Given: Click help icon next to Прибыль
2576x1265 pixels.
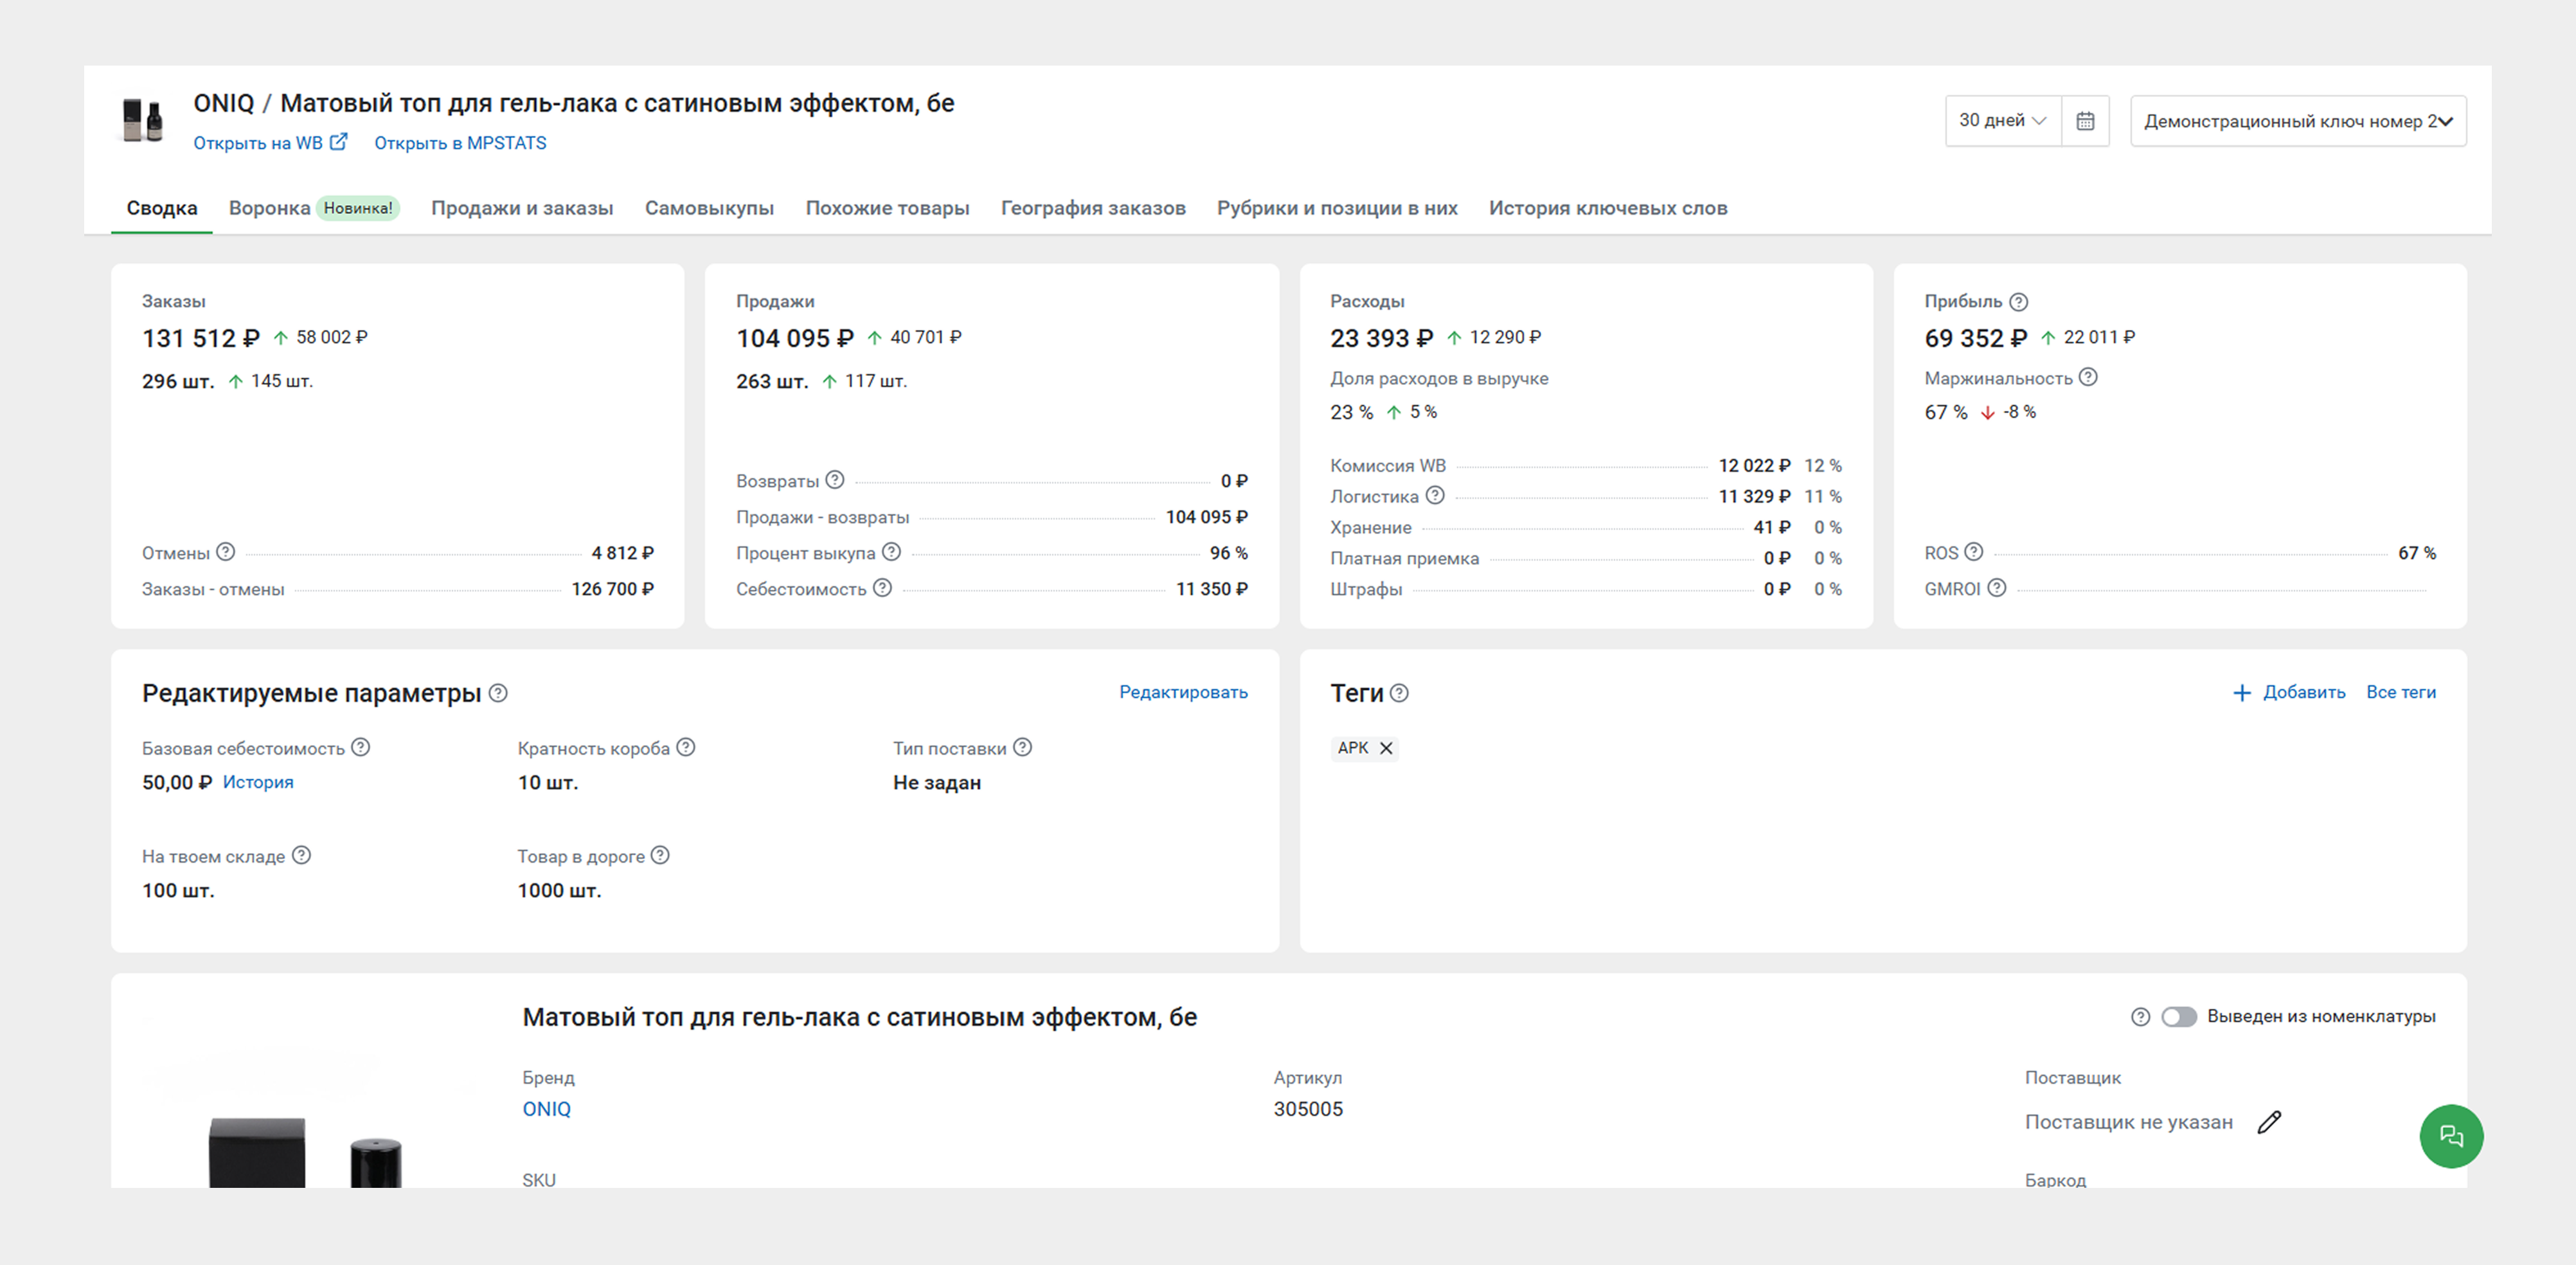Looking at the screenshot, I should tap(2018, 301).
